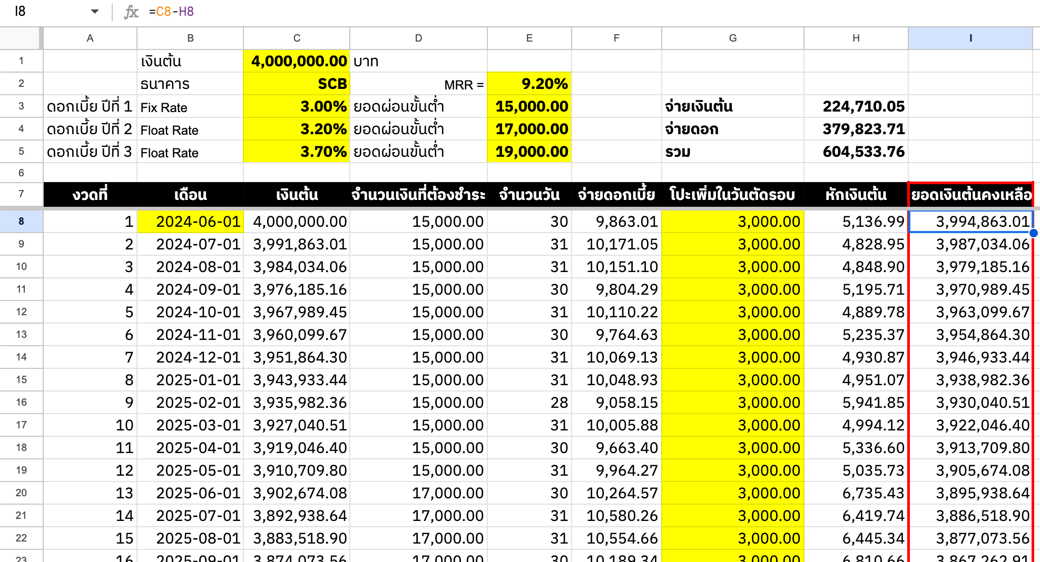Click days cell showing 28

(x=529, y=403)
